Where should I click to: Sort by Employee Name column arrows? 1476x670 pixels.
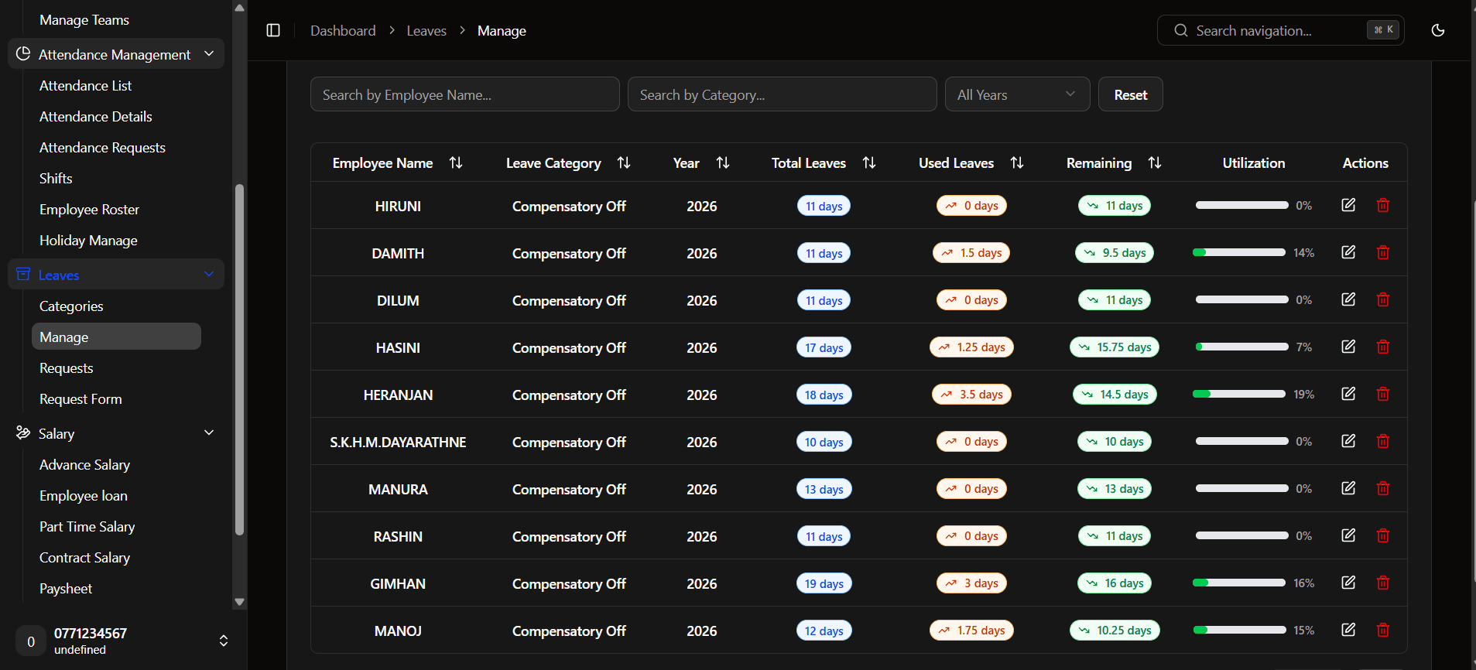point(456,162)
